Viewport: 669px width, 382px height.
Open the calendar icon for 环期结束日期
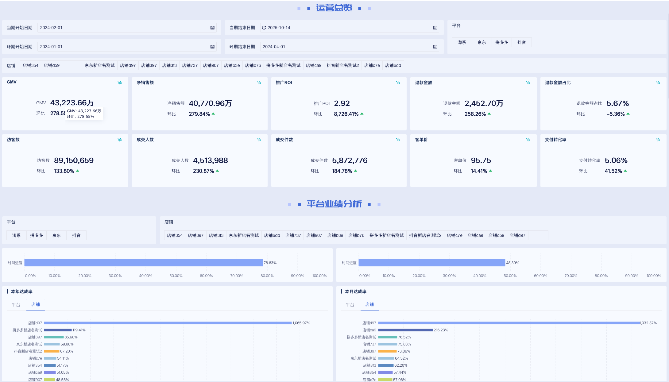coord(435,47)
